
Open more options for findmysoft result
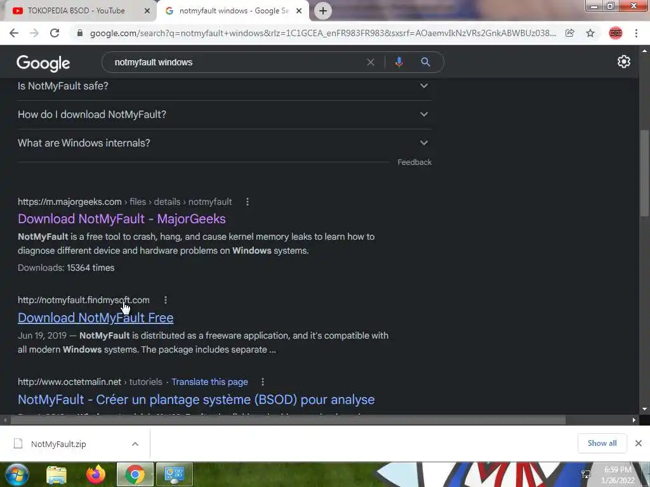click(166, 300)
